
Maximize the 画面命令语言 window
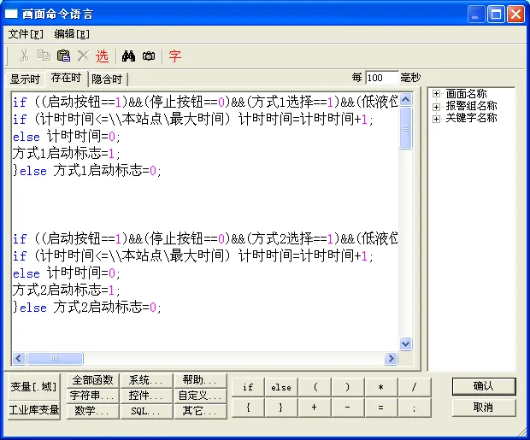pos(496,15)
